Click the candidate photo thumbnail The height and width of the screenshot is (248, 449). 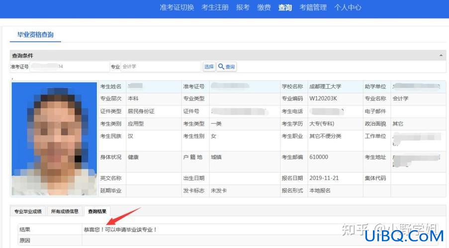(x=54, y=139)
